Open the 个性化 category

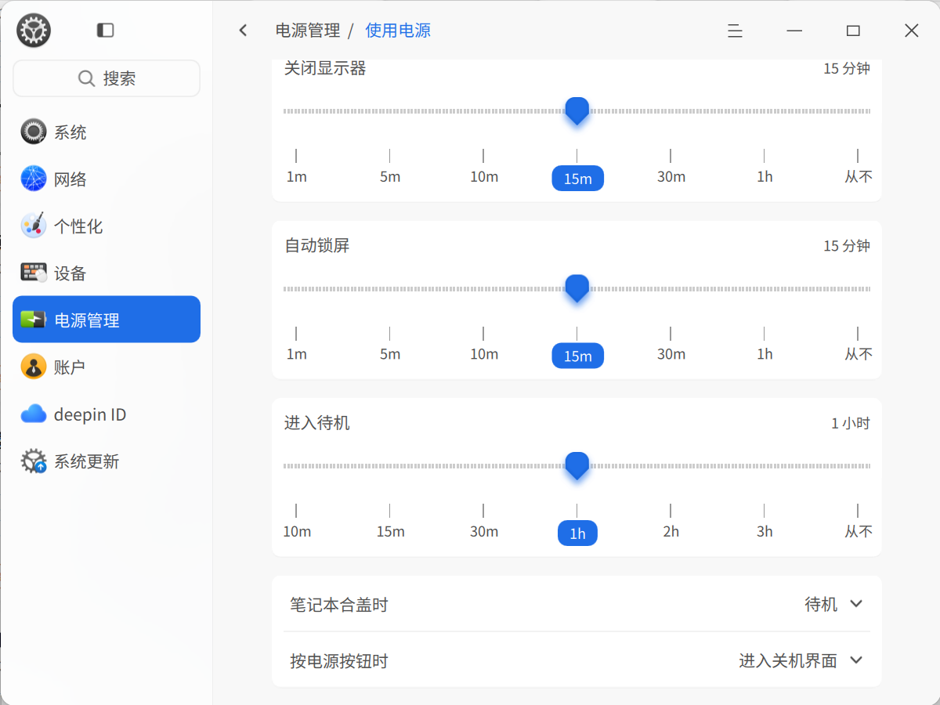coord(107,226)
